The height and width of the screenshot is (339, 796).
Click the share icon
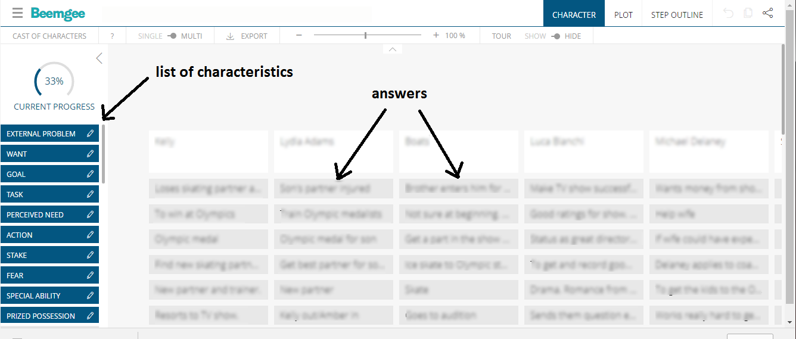(767, 13)
